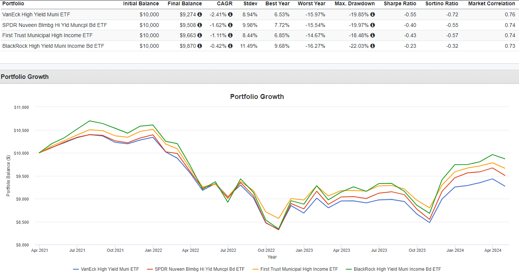This screenshot has height=273, width=519.
Task: Click the info icon next to VanEck's CAGR
Action: pos(230,14)
